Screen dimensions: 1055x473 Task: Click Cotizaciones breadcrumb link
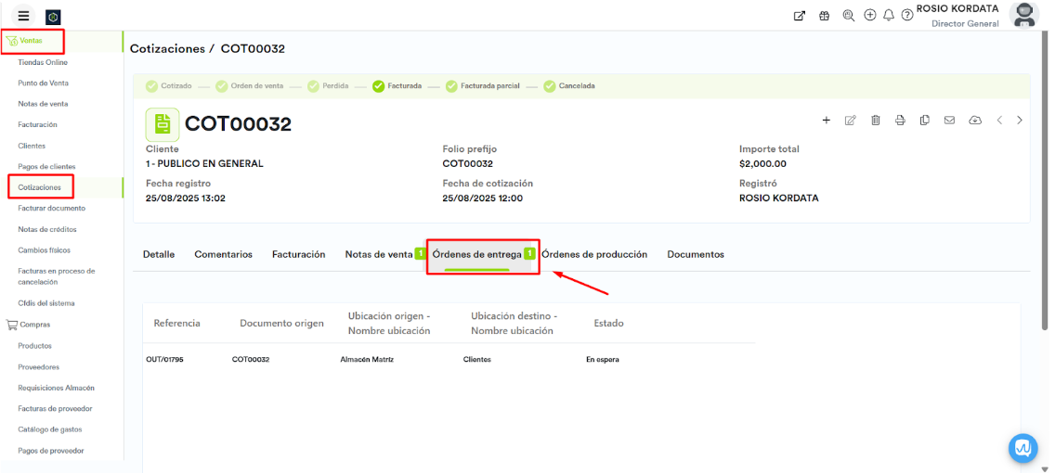tap(165, 48)
